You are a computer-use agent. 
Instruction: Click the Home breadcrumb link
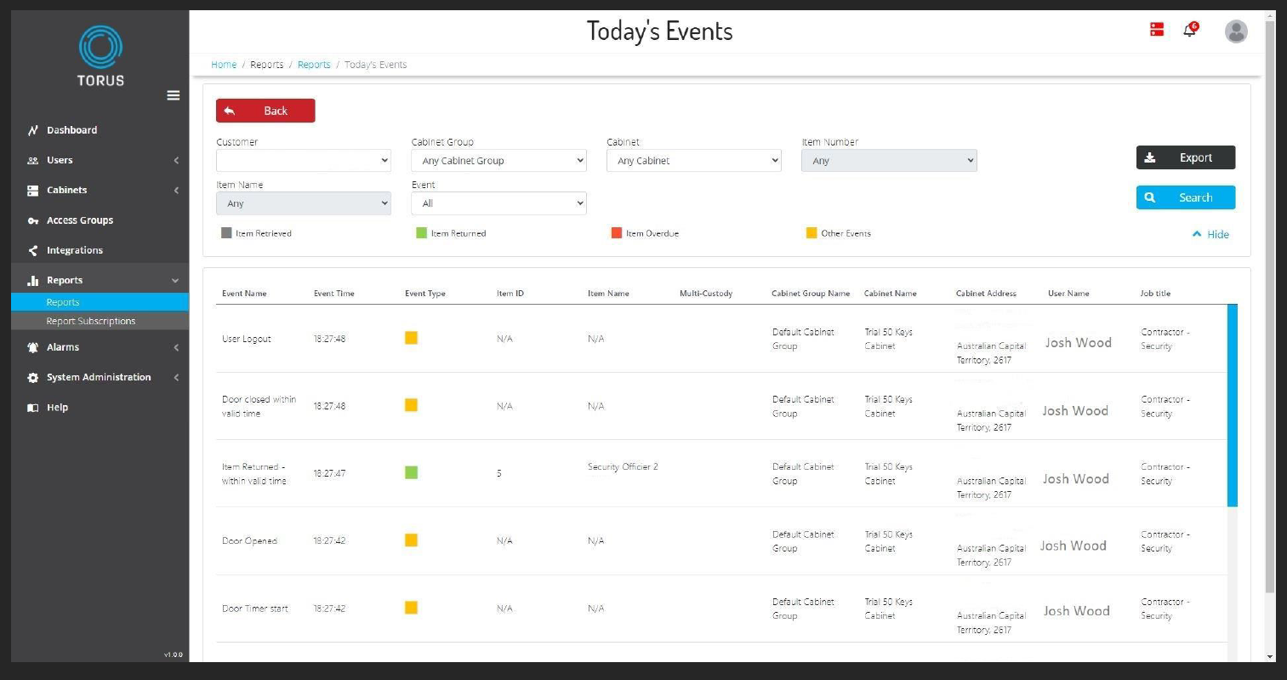click(224, 65)
